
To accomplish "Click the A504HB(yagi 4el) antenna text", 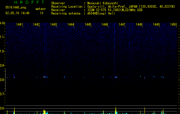I will (101, 13).
